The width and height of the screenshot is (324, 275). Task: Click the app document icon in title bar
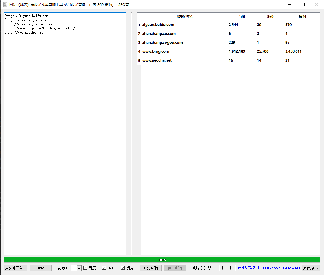point(5,4)
